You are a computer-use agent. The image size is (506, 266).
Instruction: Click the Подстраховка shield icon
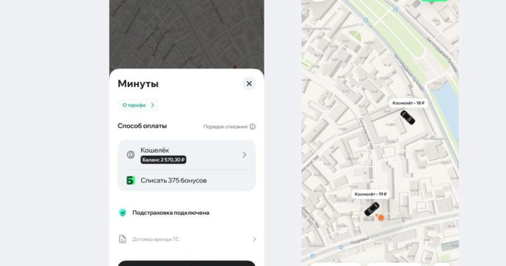click(123, 213)
